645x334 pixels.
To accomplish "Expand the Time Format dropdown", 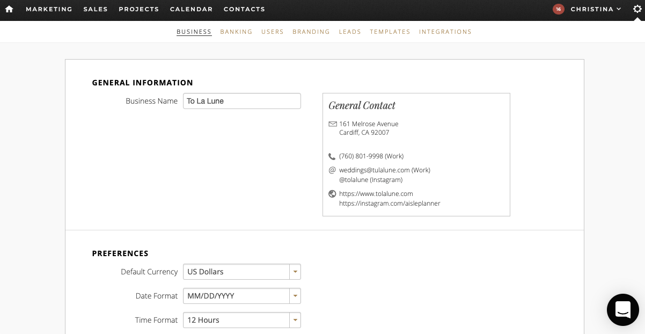I will [x=295, y=320].
